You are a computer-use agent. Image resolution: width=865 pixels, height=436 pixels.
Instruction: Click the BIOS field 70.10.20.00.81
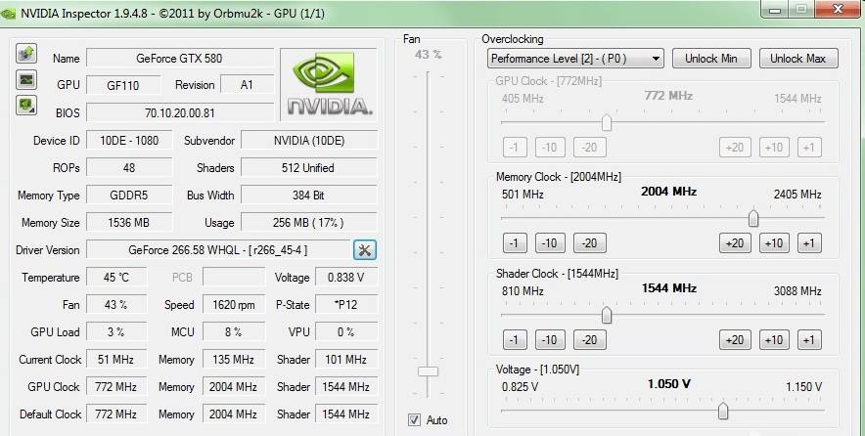pyautogui.click(x=180, y=112)
